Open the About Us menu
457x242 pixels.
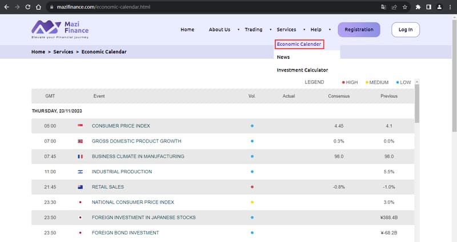tap(219, 30)
